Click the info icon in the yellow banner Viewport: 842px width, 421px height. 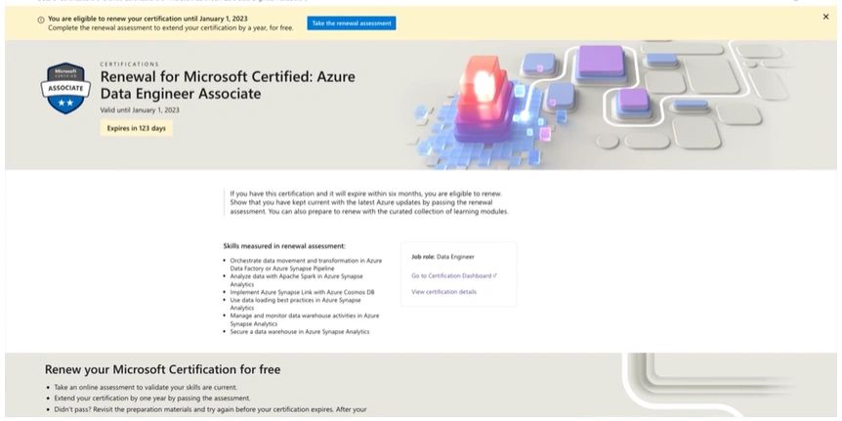[40, 19]
